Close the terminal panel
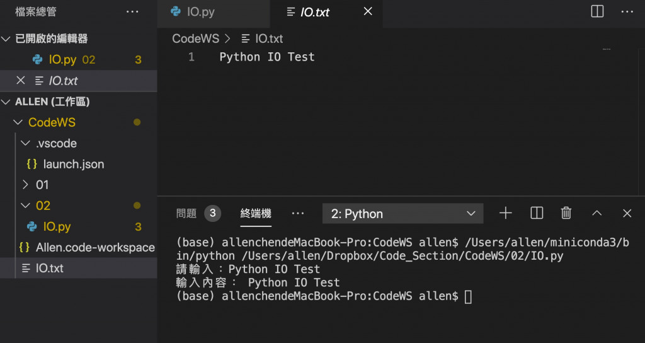The height and width of the screenshot is (343, 645). coord(627,213)
